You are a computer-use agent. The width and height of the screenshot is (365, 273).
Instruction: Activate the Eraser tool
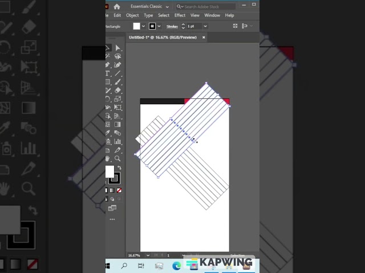[117, 90]
